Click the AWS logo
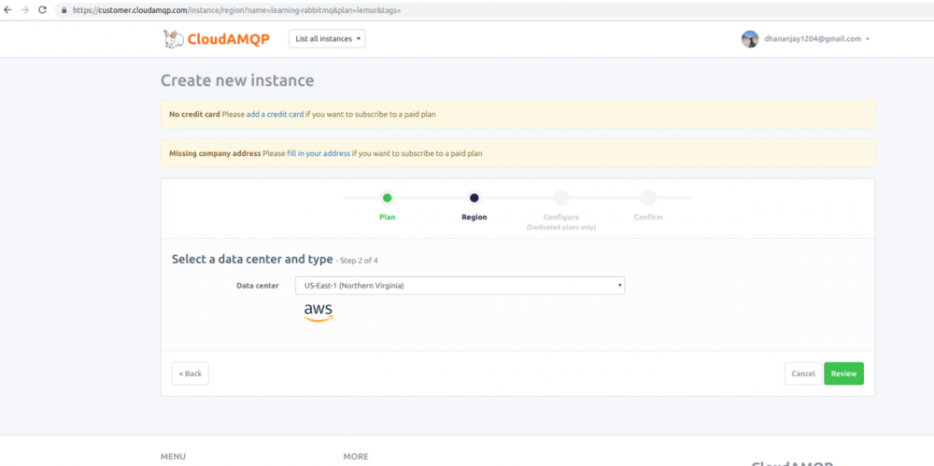The image size is (934, 466). 318,313
